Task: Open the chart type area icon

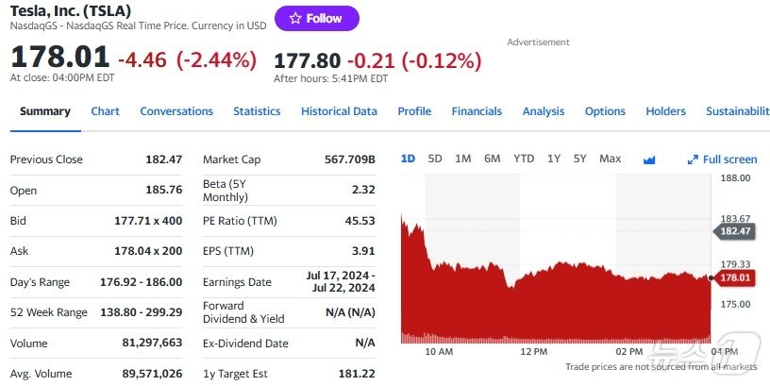Action: (x=649, y=159)
